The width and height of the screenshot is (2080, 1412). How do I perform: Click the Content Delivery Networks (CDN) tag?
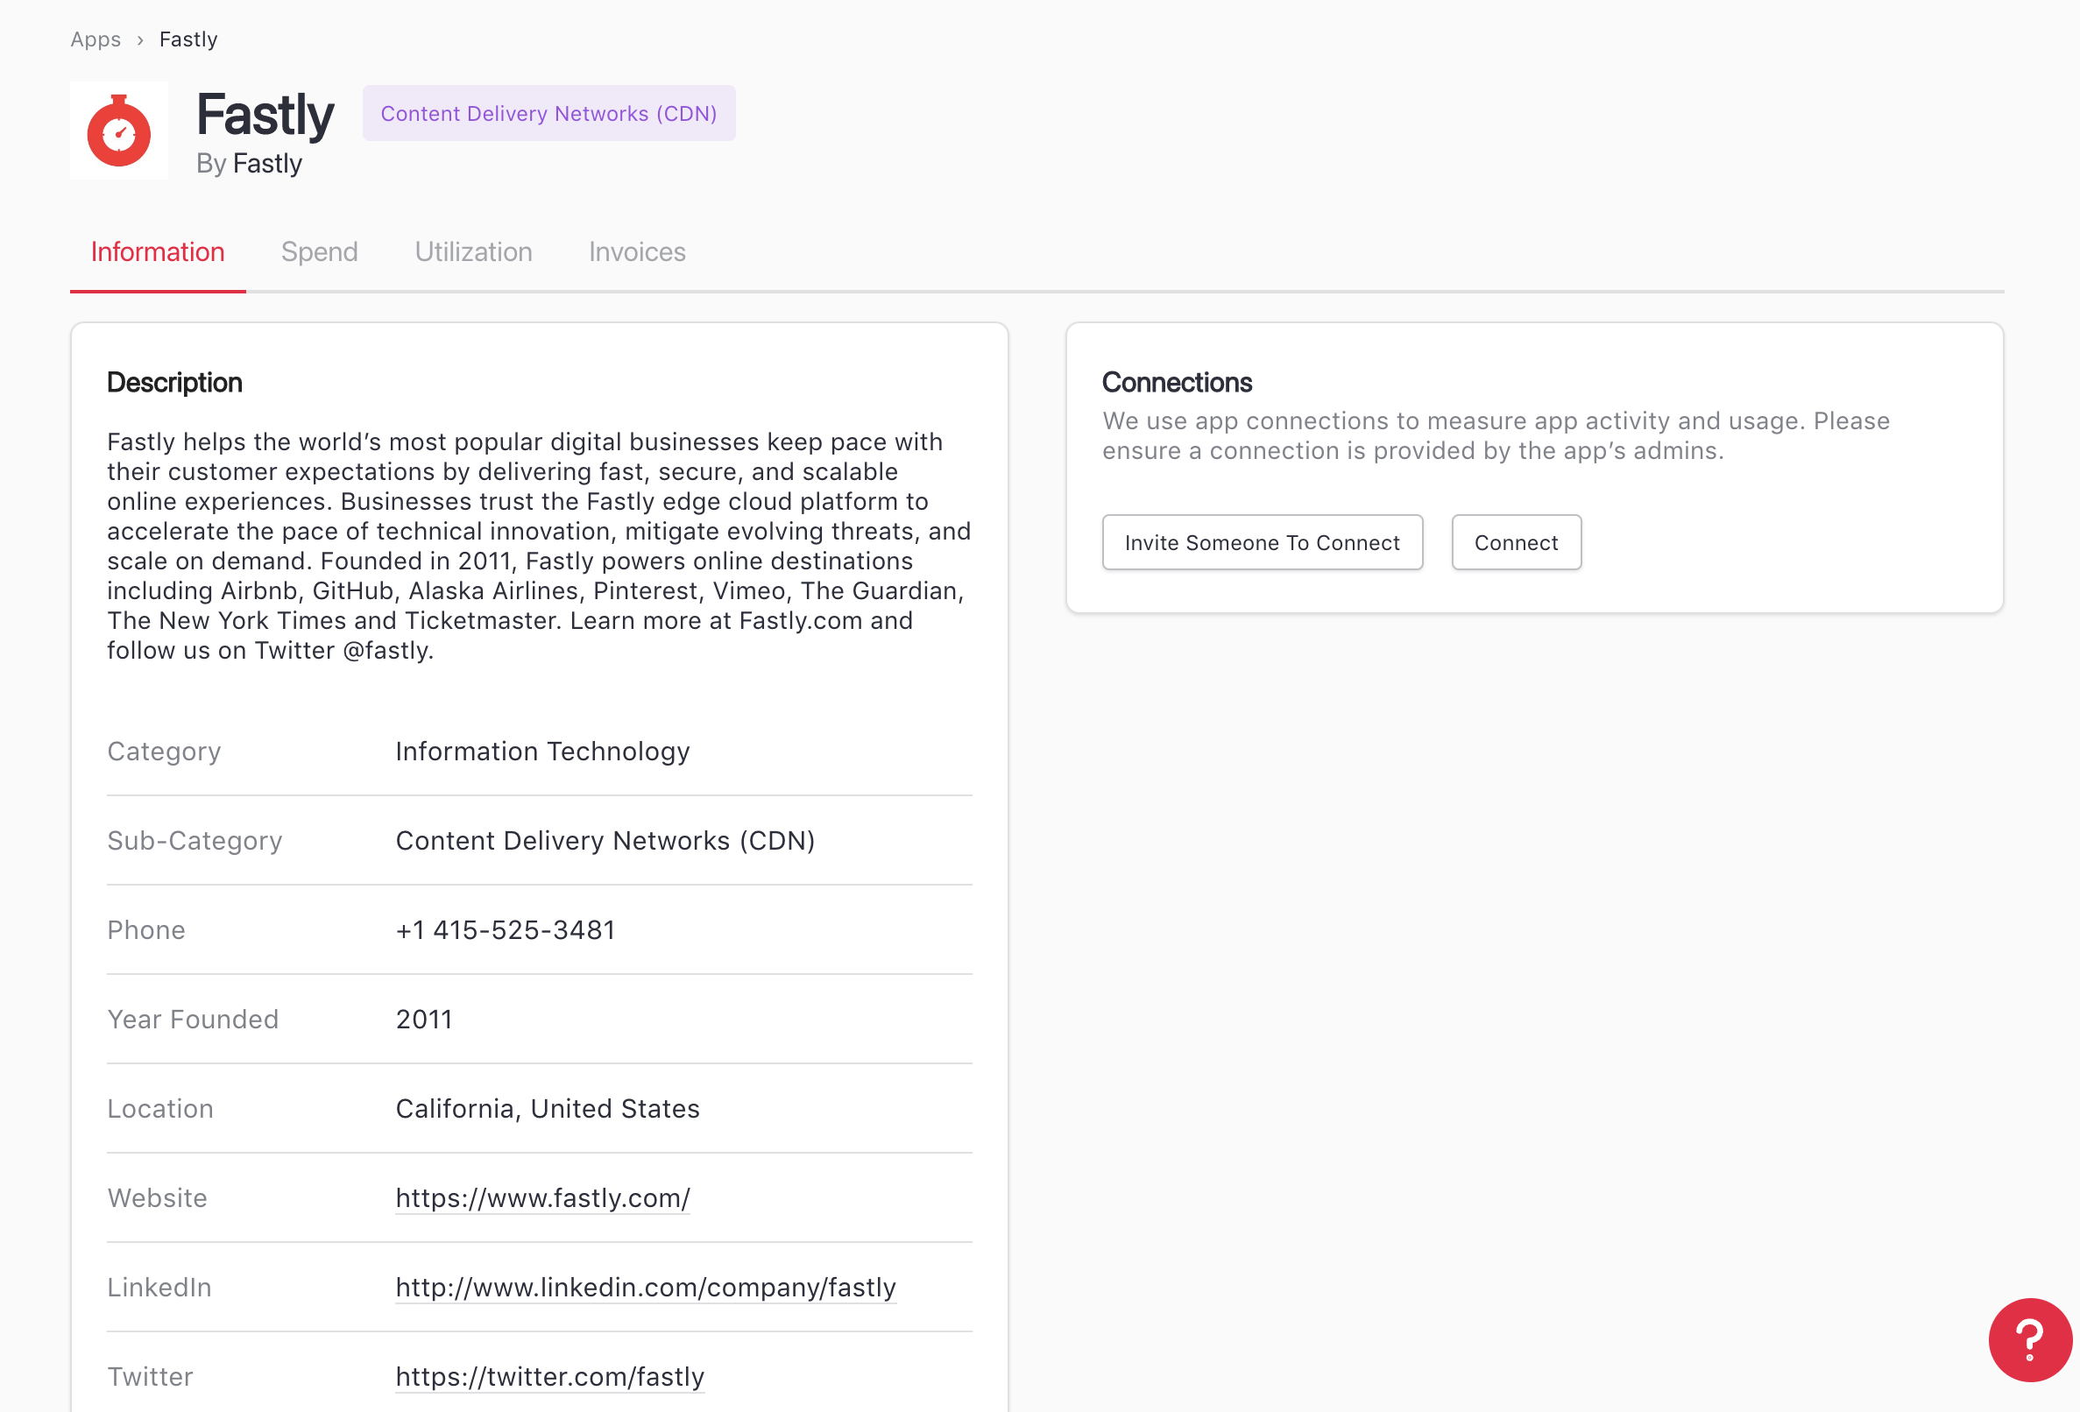[x=548, y=114]
